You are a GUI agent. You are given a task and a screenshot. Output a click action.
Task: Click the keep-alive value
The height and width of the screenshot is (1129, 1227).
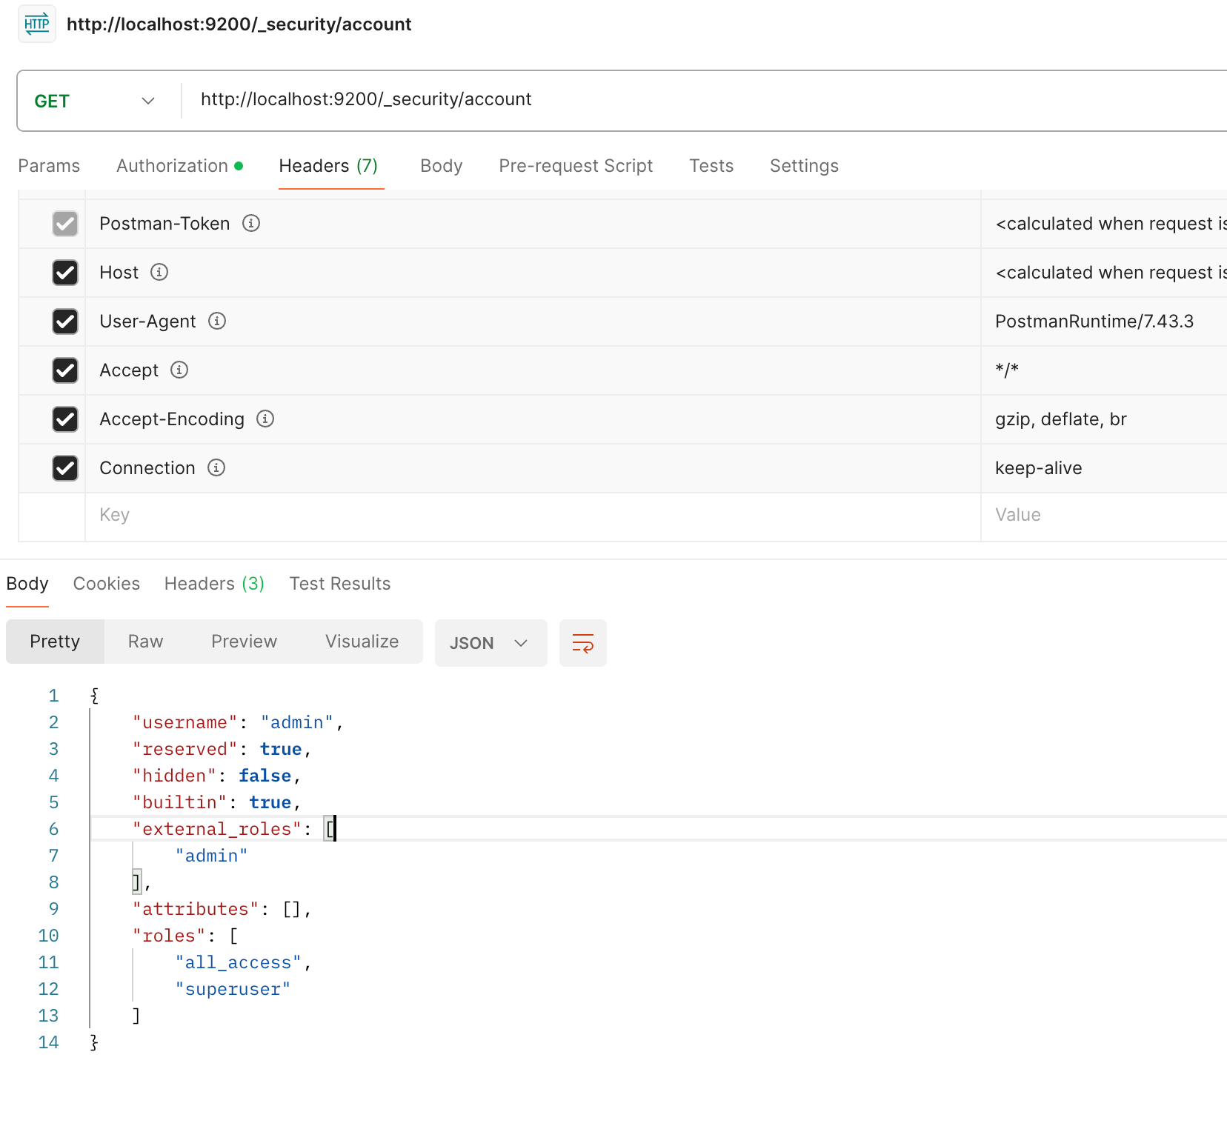pyautogui.click(x=1038, y=467)
